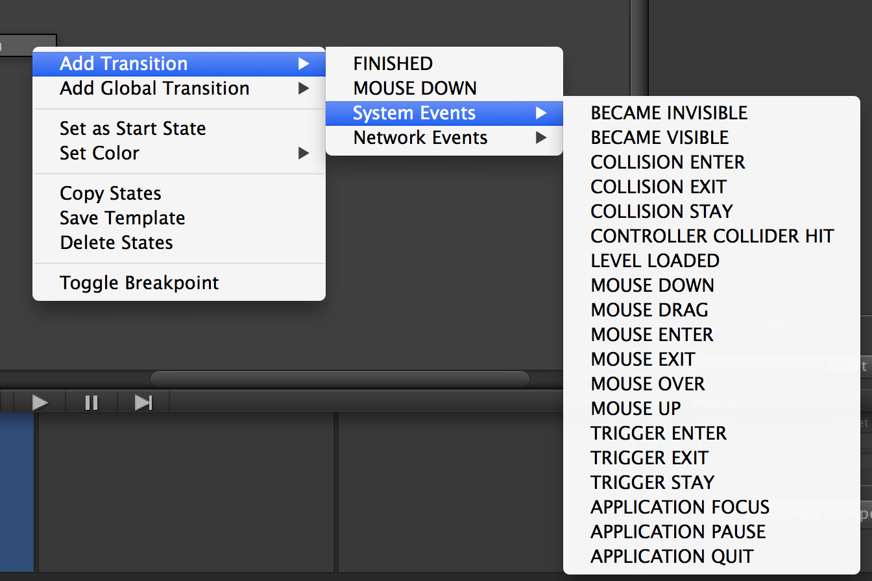Click Copy States in the context menu
The height and width of the screenshot is (581, 872).
point(111,193)
